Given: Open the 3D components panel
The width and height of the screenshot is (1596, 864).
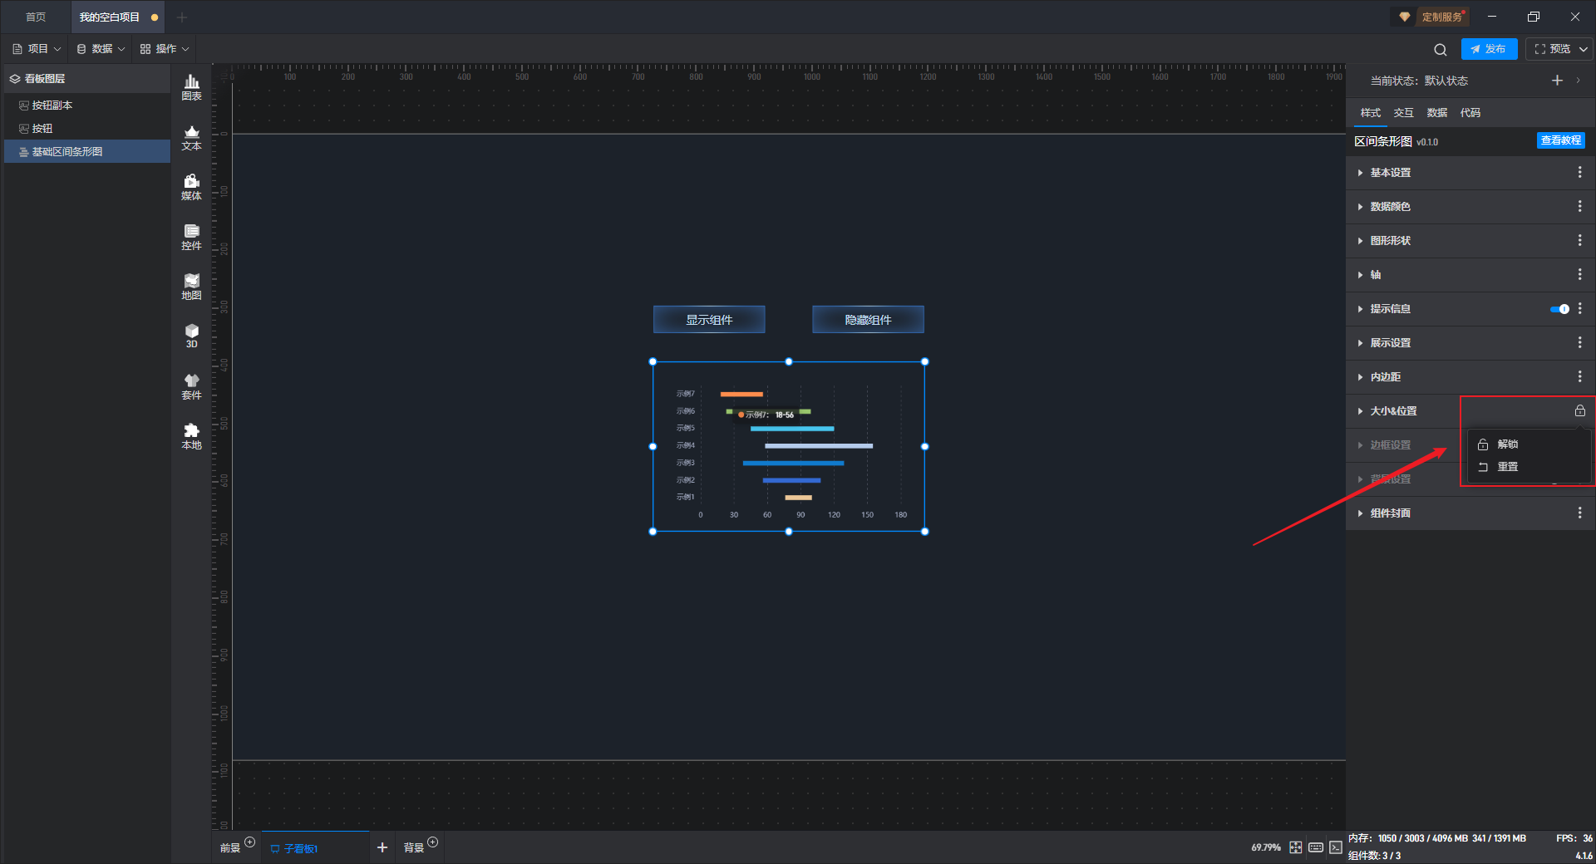Looking at the screenshot, I should [x=191, y=336].
